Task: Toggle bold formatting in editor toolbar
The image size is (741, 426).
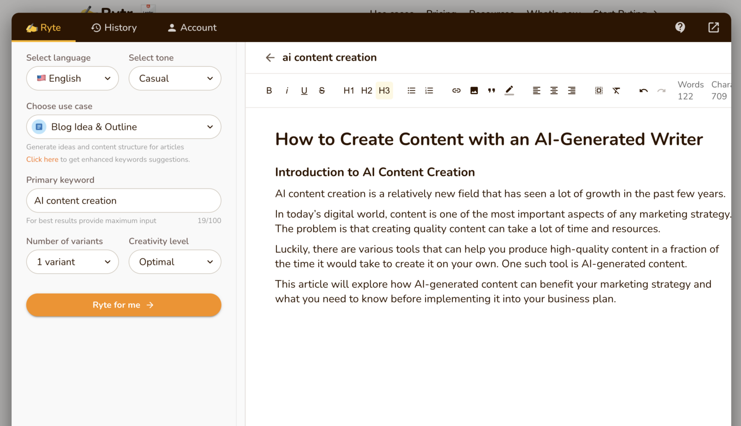Action: tap(269, 91)
